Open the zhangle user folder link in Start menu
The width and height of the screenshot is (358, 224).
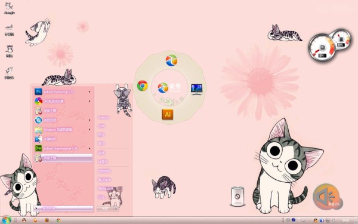coord(103,118)
